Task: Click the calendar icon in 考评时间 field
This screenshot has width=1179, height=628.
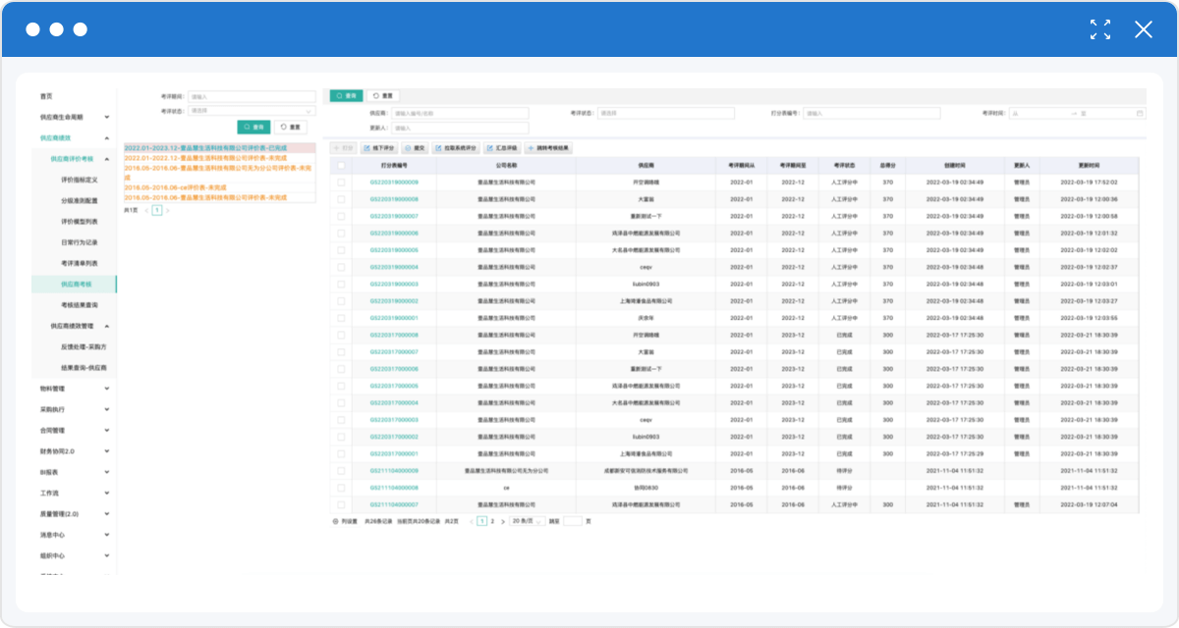Action: pos(1140,114)
